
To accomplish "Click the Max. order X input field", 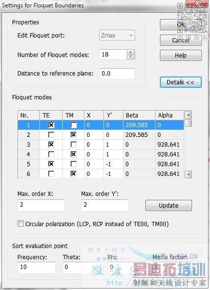I will 41,205.
